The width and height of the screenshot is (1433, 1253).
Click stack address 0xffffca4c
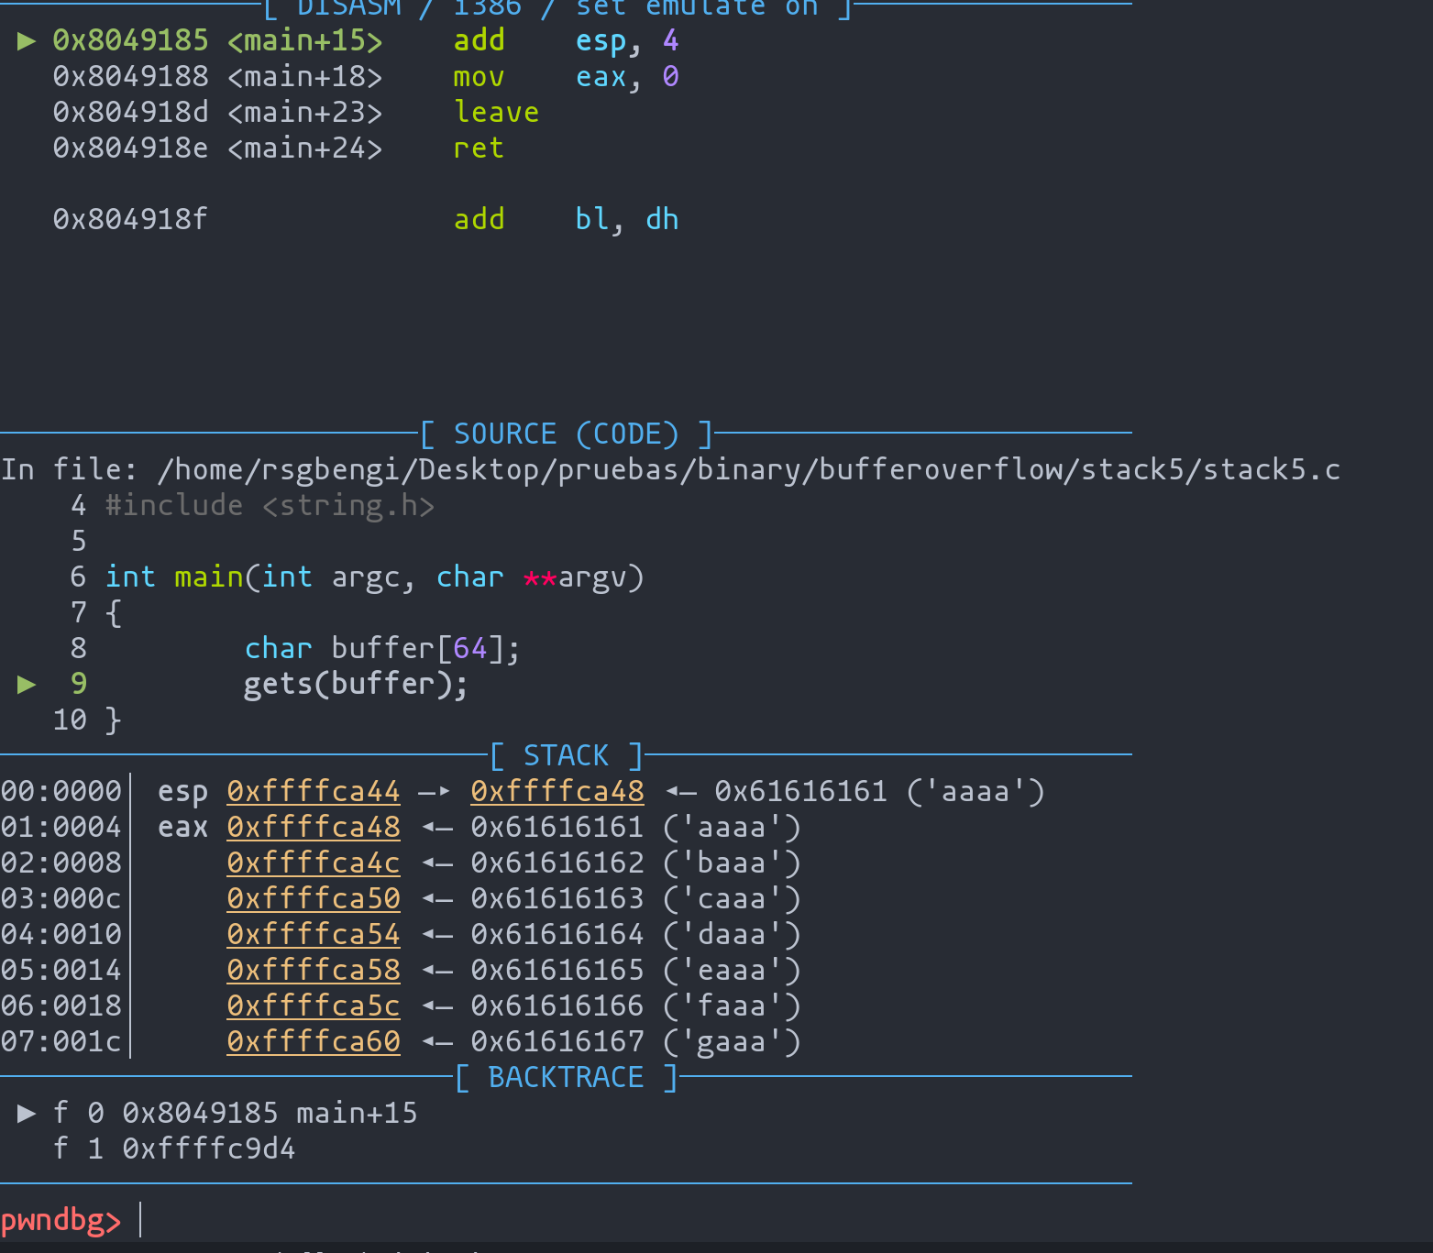click(x=313, y=863)
